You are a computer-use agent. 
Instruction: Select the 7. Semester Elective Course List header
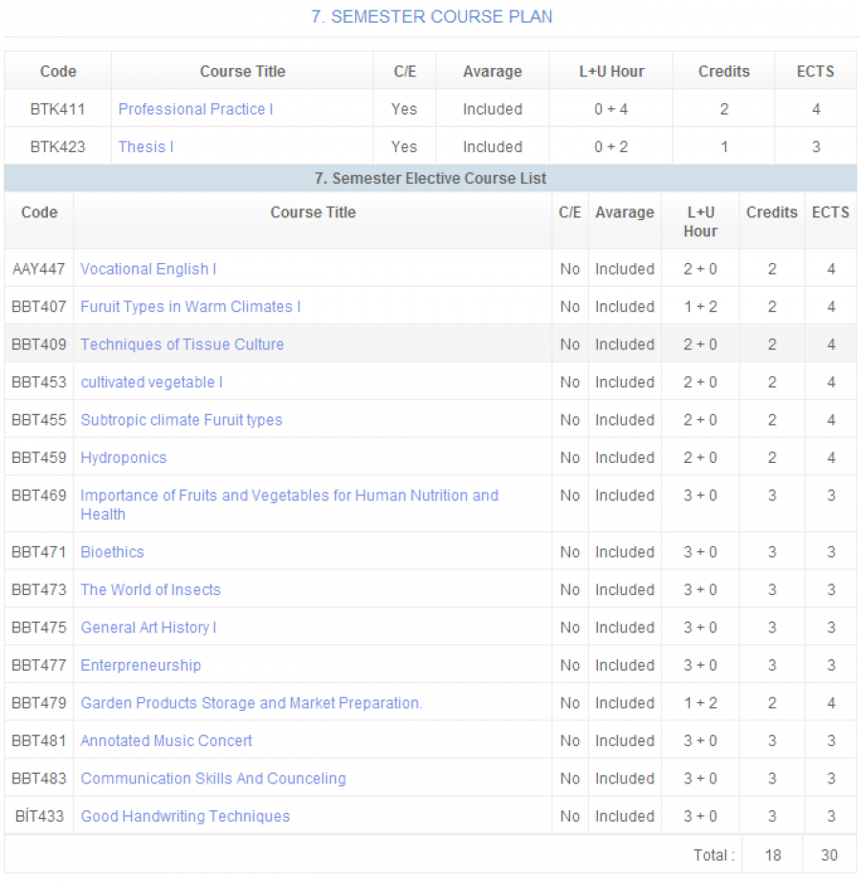pyautogui.click(x=430, y=178)
